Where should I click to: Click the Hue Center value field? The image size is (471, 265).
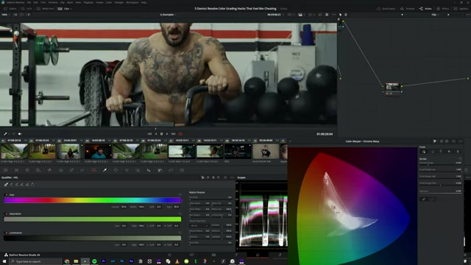[124, 207]
